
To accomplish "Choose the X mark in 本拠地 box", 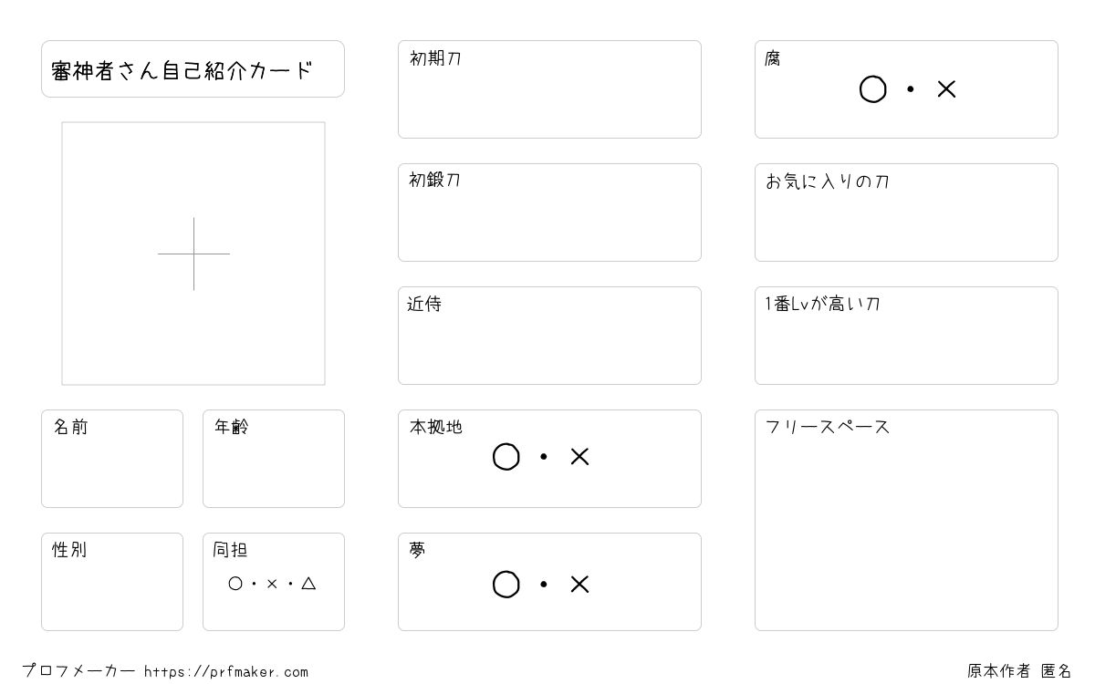I will pyautogui.click(x=579, y=457).
